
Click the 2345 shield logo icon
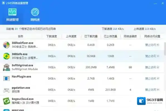(x=3, y=3)
